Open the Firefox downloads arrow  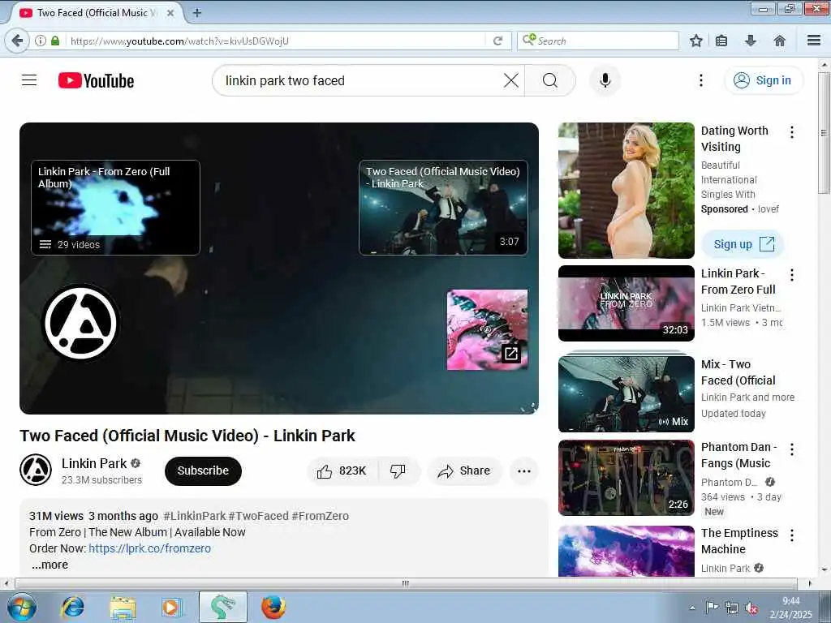click(x=751, y=41)
